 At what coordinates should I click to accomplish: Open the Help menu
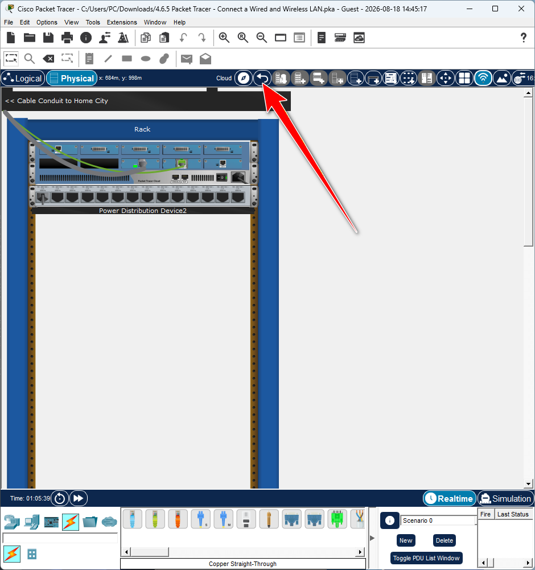click(179, 22)
